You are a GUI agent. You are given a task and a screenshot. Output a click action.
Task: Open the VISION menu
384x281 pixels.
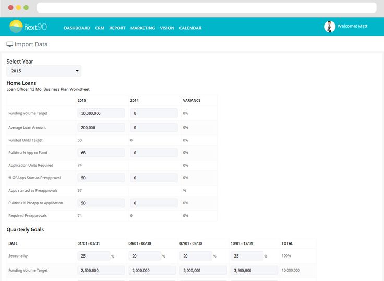(x=167, y=28)
